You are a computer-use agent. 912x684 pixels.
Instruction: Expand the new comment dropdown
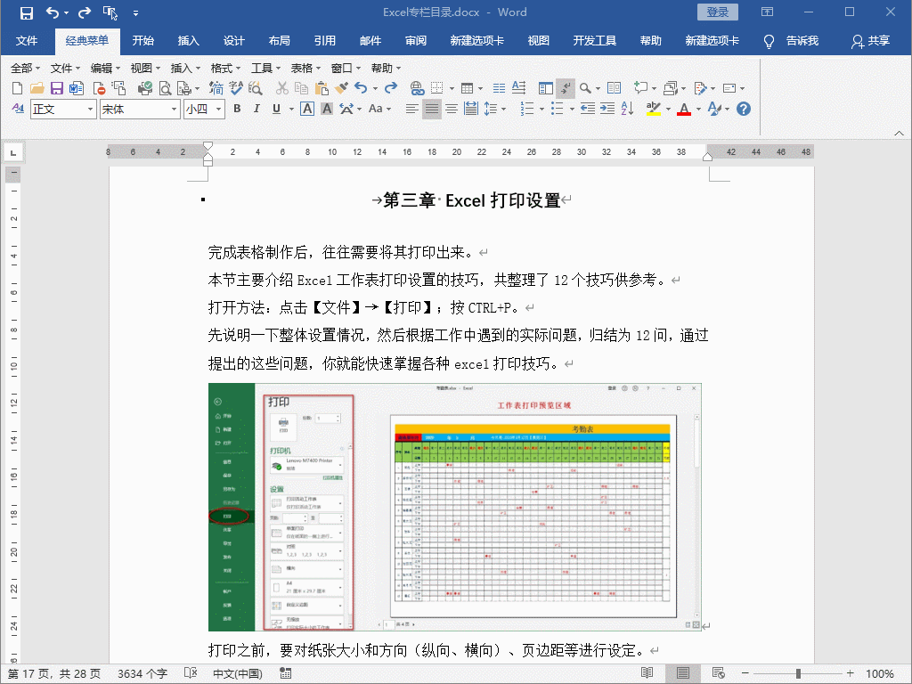point(655,88)
